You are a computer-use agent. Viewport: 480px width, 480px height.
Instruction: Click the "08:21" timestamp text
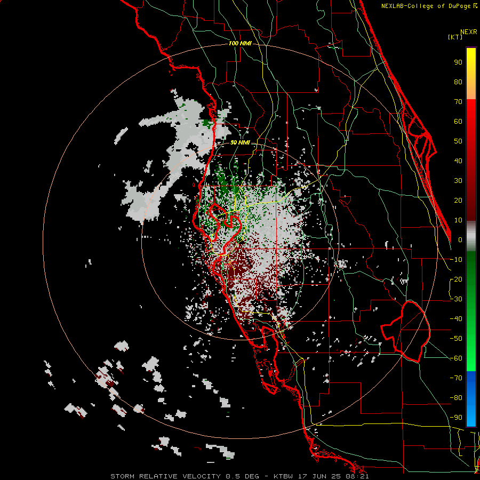(358, 476)
